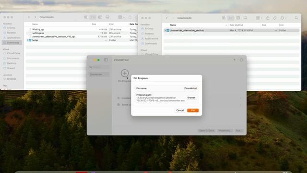Open Downloads in left Finder sidebar
The width and height of the screenshot is (307, 173).
tap(12, 43)
